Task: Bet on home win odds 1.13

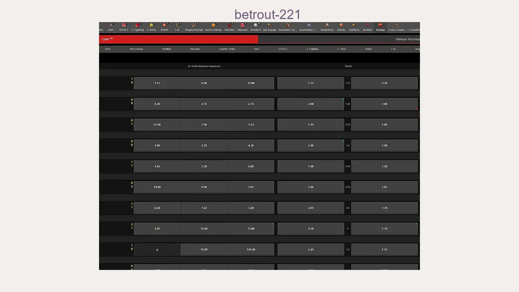Action: (x=157, y=83)
